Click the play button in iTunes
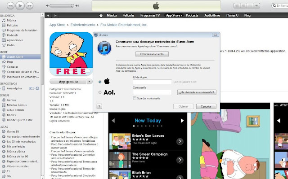Screen dimensions: 288x179 [20, 6]
